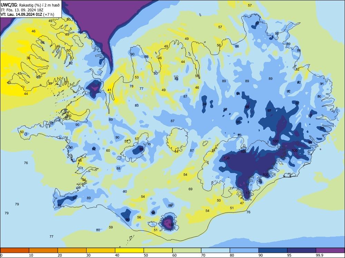Click the humidity value 85 on the map
345x258 pixels.
point(51,123)
